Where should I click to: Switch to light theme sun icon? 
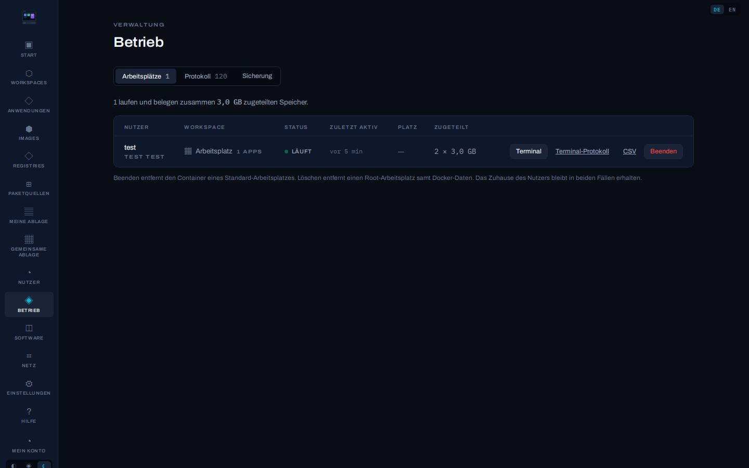(29, 466)
